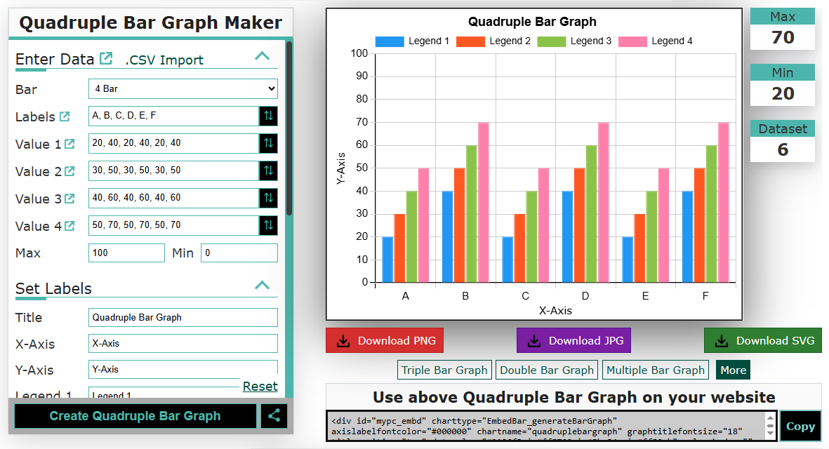Download the chart as PNG

(x=385, y=341)
